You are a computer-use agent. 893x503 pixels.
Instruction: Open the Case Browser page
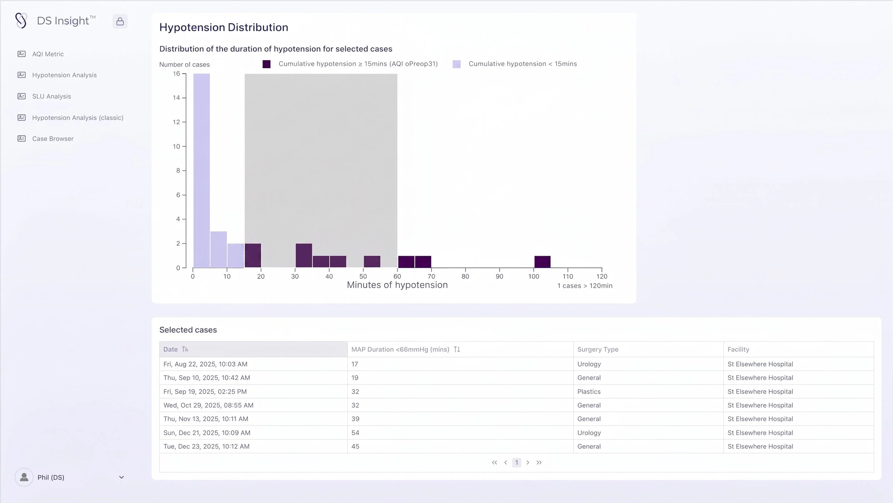(x=53, y=139)
